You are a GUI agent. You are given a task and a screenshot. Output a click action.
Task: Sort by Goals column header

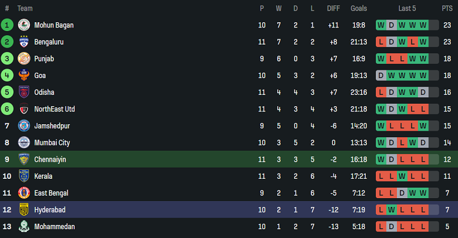358,8
